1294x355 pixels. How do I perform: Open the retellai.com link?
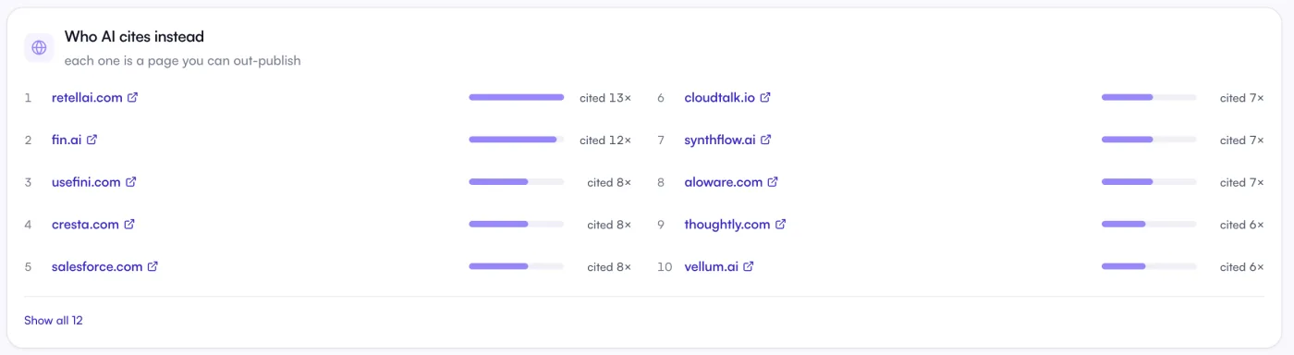tap(87, 97)
